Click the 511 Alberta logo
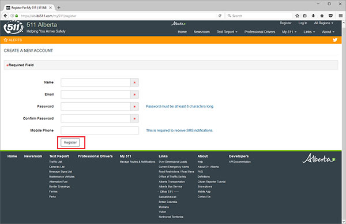 pos(13,27)
